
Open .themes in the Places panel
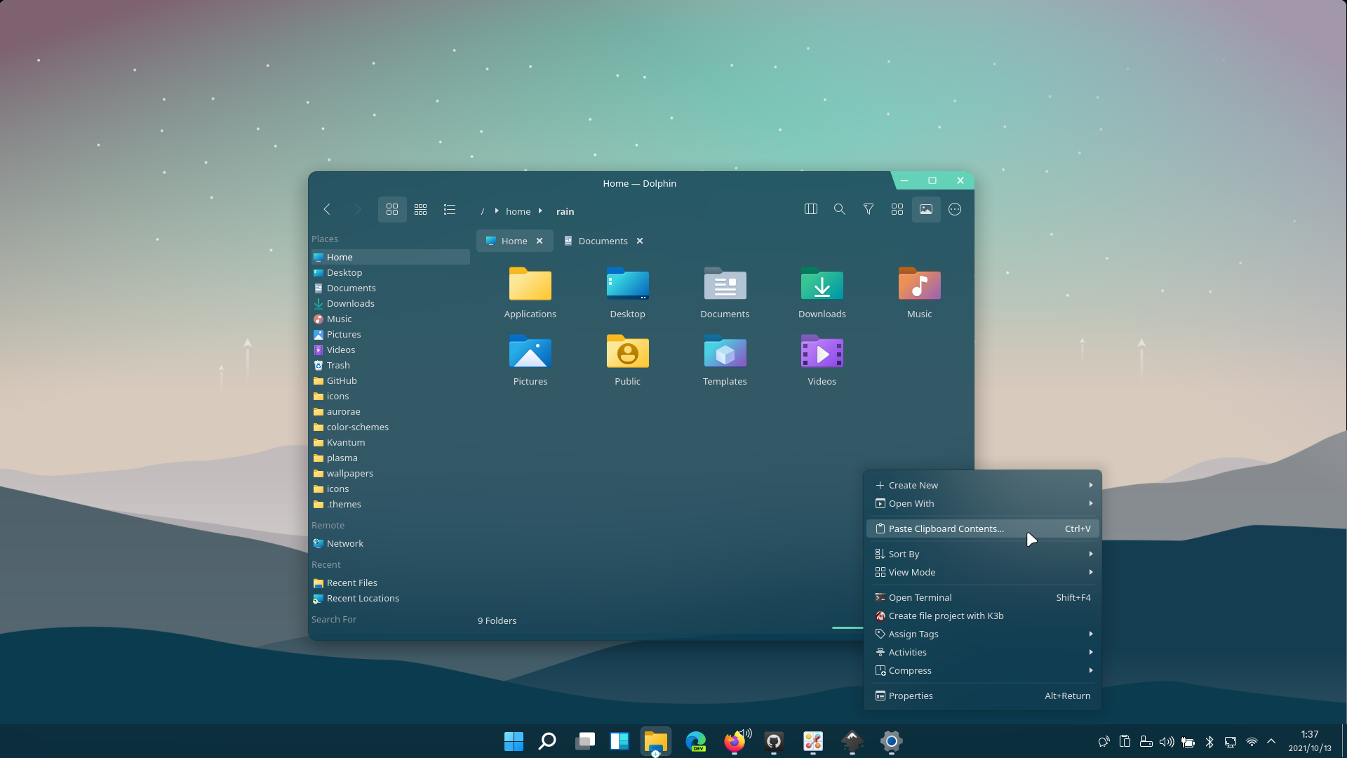[x=391, y=505]
